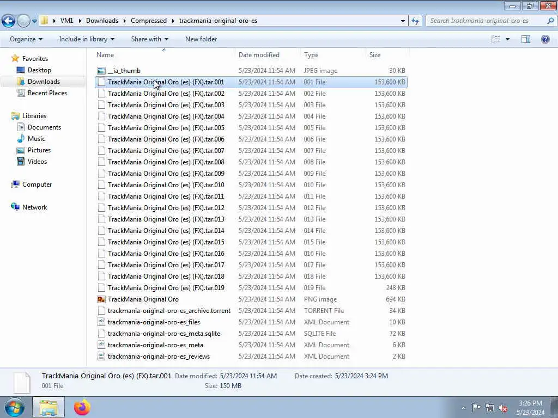The image size is (558, 418).
Task: Open Action Center flag tray icon
Action: pos(476,408)
